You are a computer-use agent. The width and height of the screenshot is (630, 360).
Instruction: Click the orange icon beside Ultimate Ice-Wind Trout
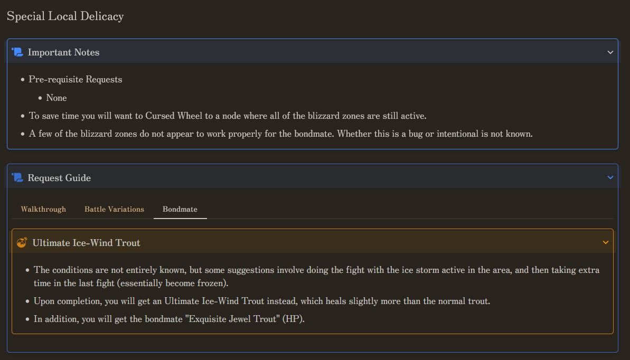tap(22, 243)
